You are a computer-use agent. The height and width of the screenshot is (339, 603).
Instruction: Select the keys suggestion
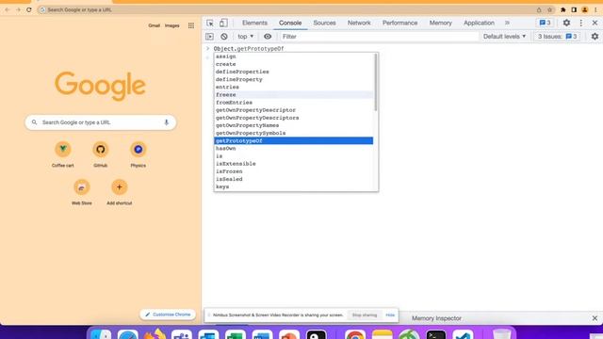point(293,186)
